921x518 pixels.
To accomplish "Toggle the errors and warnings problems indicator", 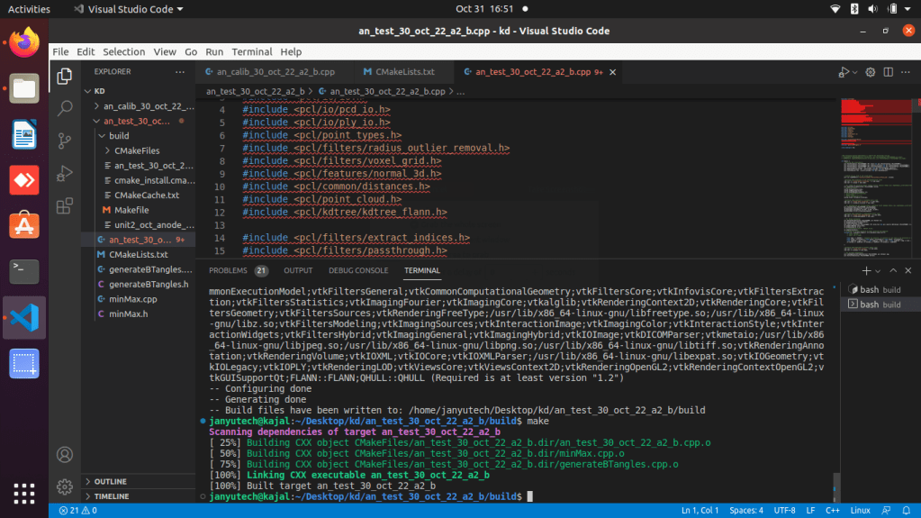I will (77, 511).
